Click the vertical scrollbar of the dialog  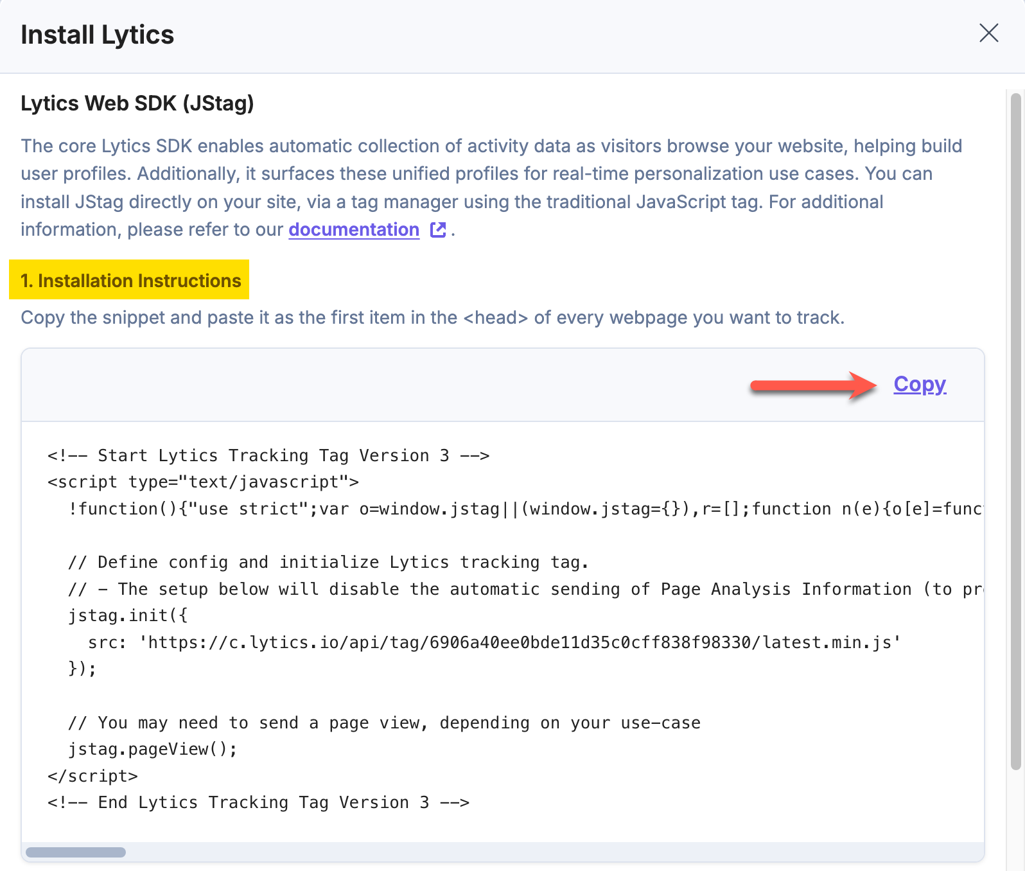[1015, 430]
